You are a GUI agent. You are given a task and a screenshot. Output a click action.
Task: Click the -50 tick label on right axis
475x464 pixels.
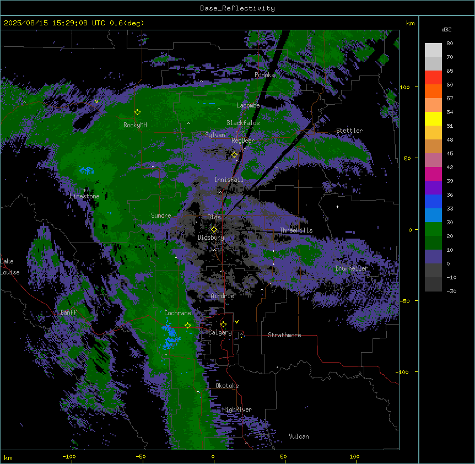[x=404, y=301]
